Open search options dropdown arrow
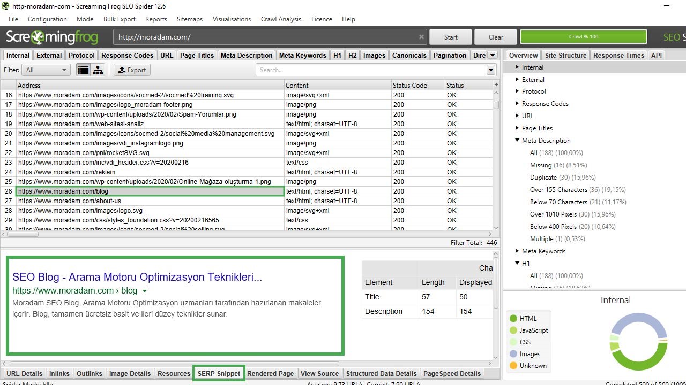 (x=491, y=70)
